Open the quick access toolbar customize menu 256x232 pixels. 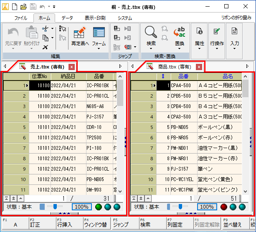[x=54, y=7]
